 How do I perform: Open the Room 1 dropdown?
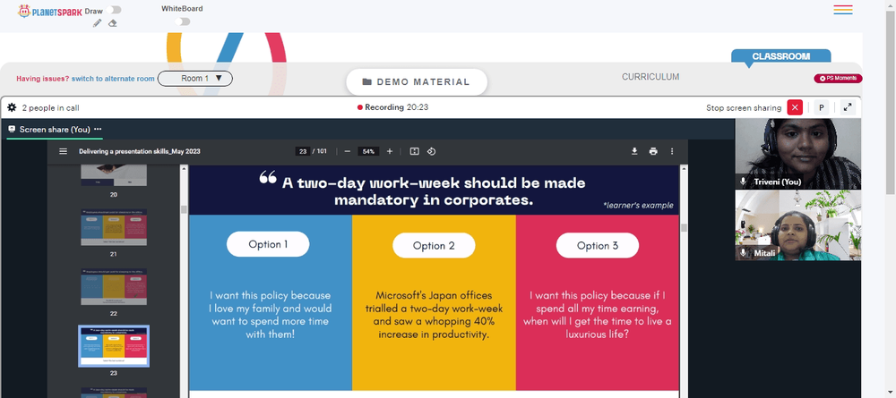pyautogui.click(x=194, y=79)
